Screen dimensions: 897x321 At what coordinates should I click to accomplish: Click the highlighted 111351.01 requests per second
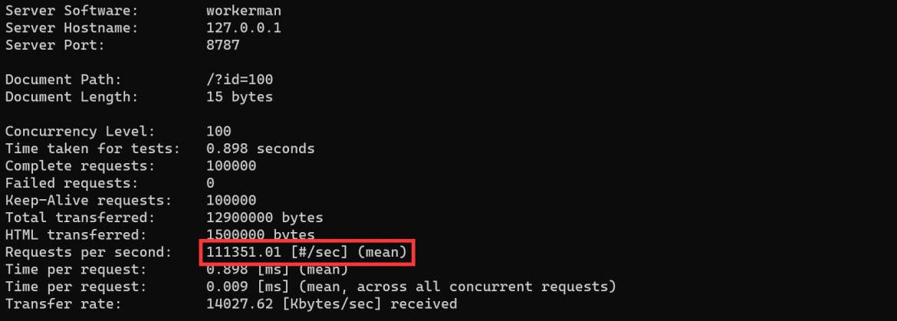point(306,253)
